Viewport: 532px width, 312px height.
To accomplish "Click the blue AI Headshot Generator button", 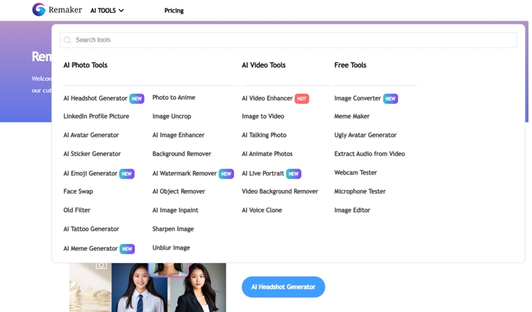I will pyautogui.click(x=283, y=287).
